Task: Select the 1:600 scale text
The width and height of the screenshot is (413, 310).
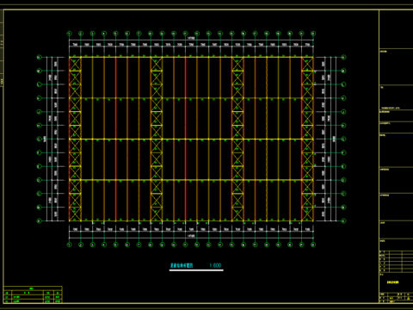Action: point(215,265)
